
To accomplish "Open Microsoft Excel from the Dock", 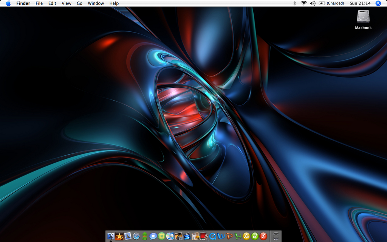I will coord(238,236).
